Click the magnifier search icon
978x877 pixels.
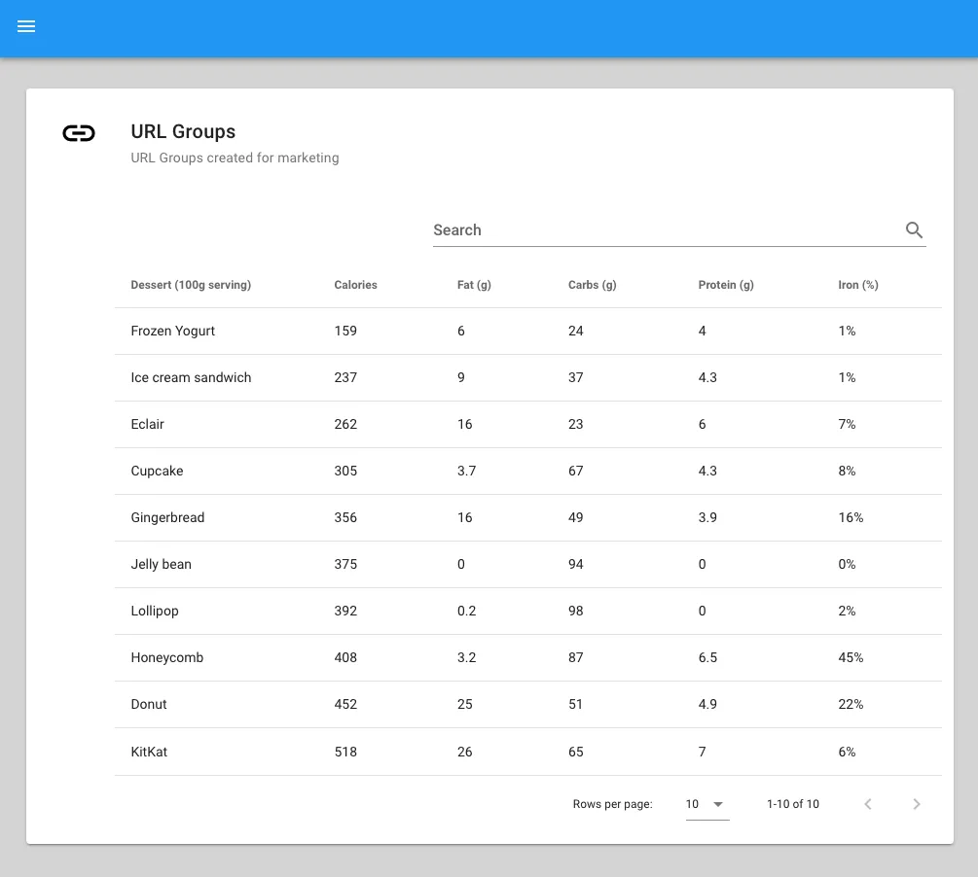(914, 230)
